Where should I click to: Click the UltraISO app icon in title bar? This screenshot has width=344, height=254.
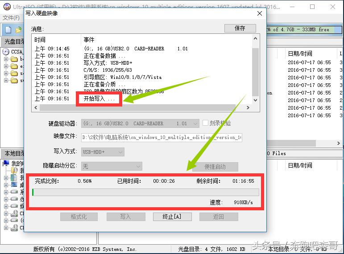tap(7, 7)
